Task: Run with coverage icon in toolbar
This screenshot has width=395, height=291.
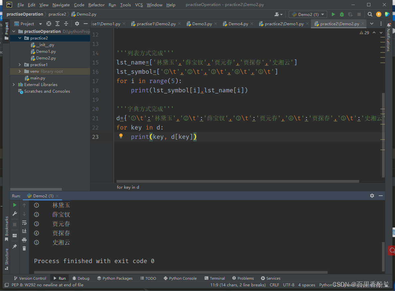Action: click(x=350, y=14)
